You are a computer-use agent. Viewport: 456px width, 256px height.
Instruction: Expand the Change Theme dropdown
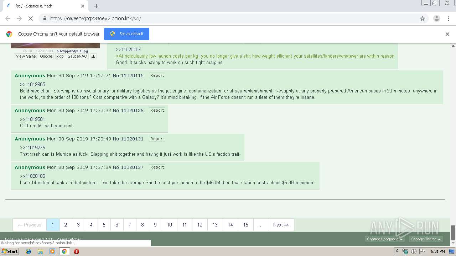(426, 239)
